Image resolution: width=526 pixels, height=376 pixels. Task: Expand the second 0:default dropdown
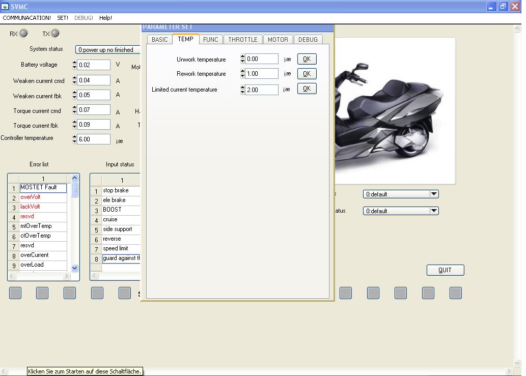click(433, 211)
